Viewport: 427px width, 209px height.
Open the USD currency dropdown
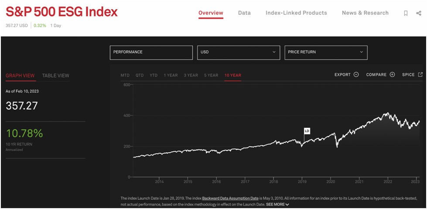point(239,52)
